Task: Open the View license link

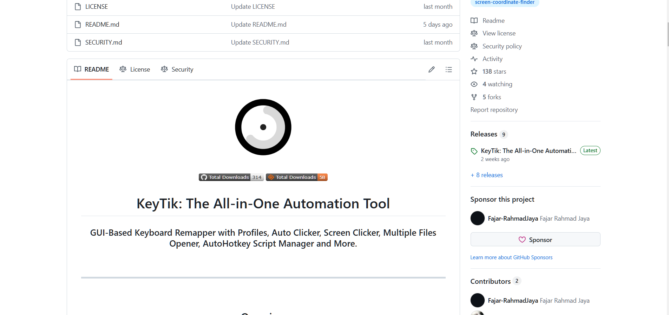Action: click(499, 33)
